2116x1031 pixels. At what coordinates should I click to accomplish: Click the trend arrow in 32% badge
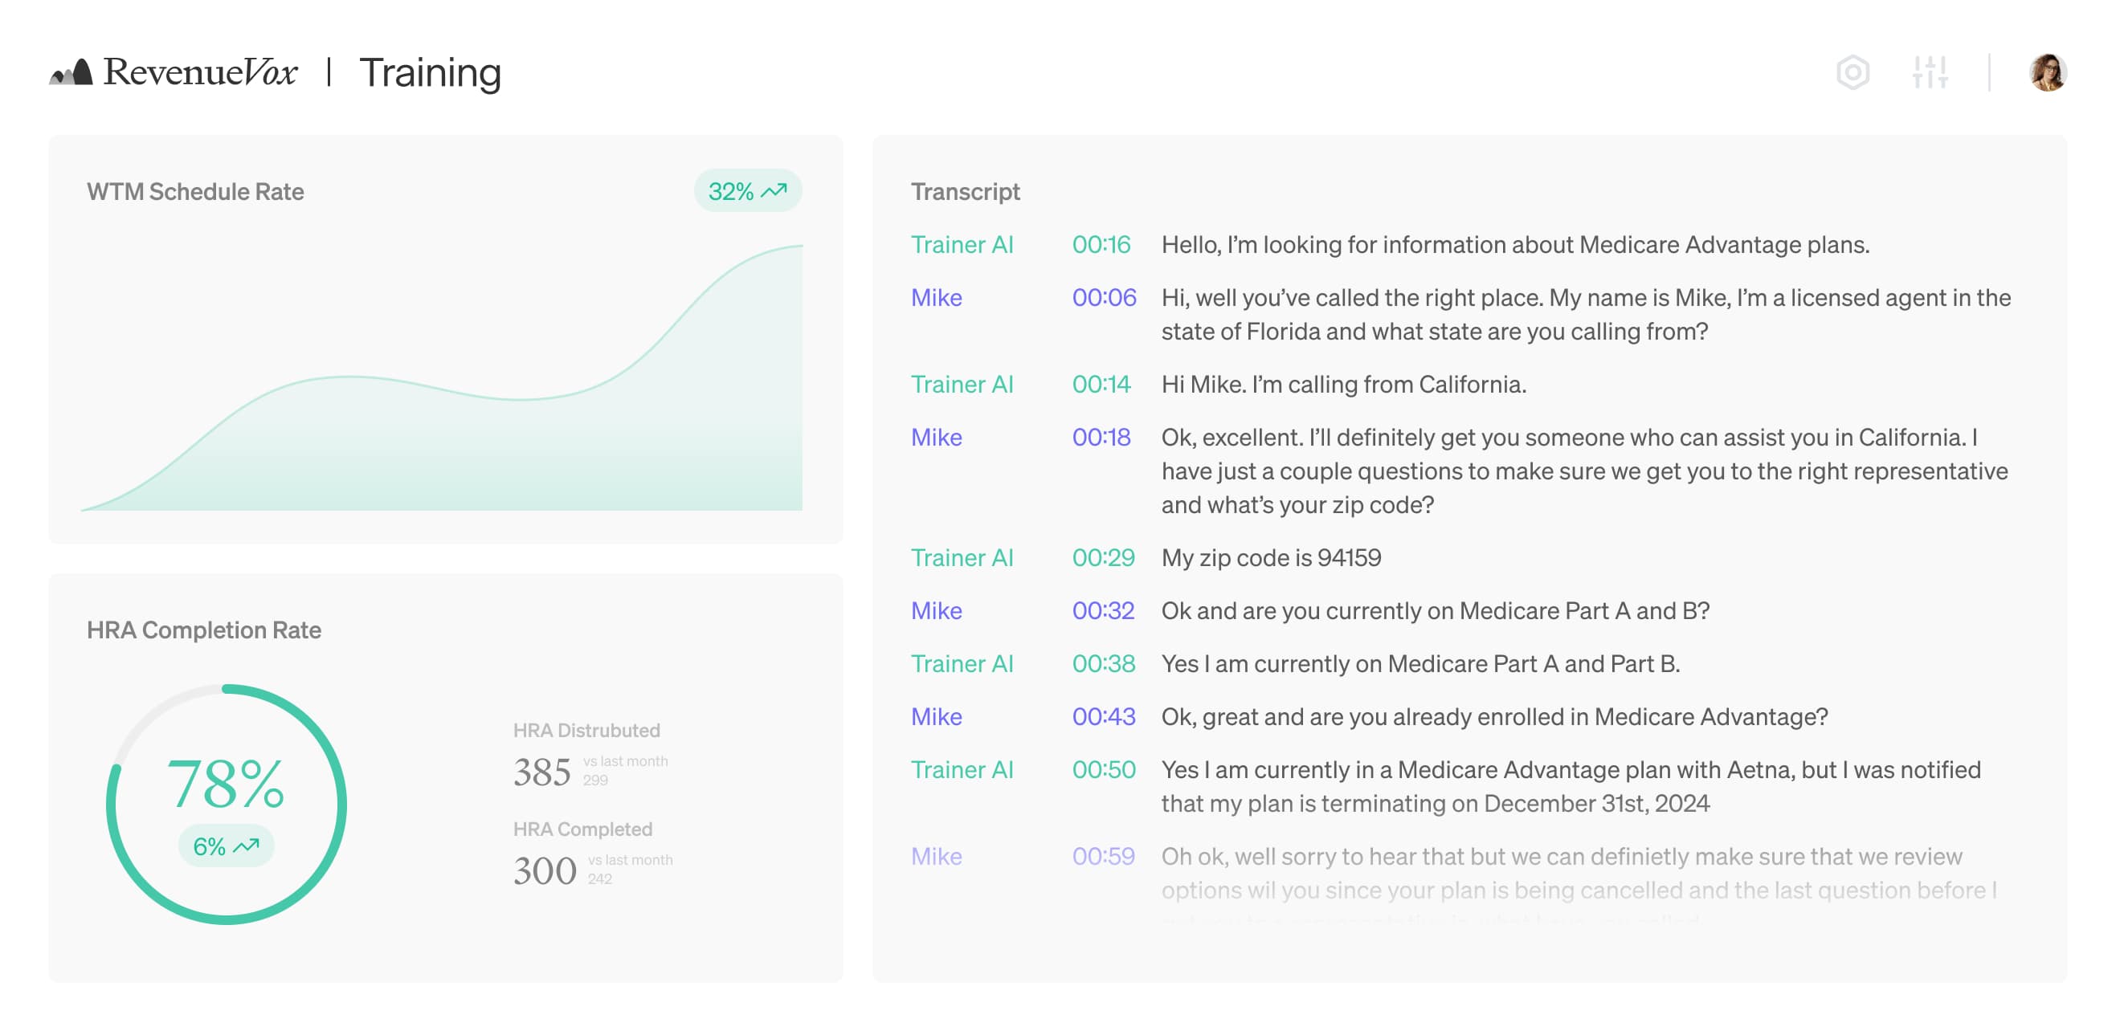pos(773,190)
